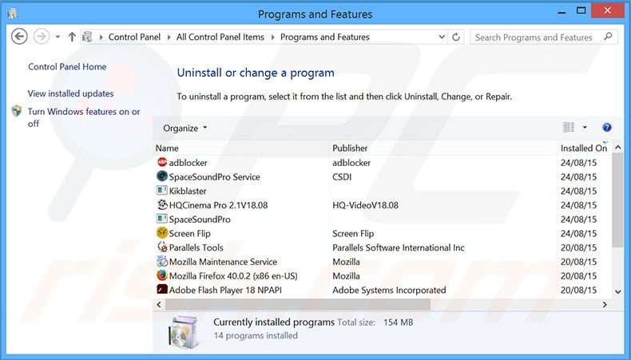
Task: Click the search magnifier icon
Action: tap(608, 37)
